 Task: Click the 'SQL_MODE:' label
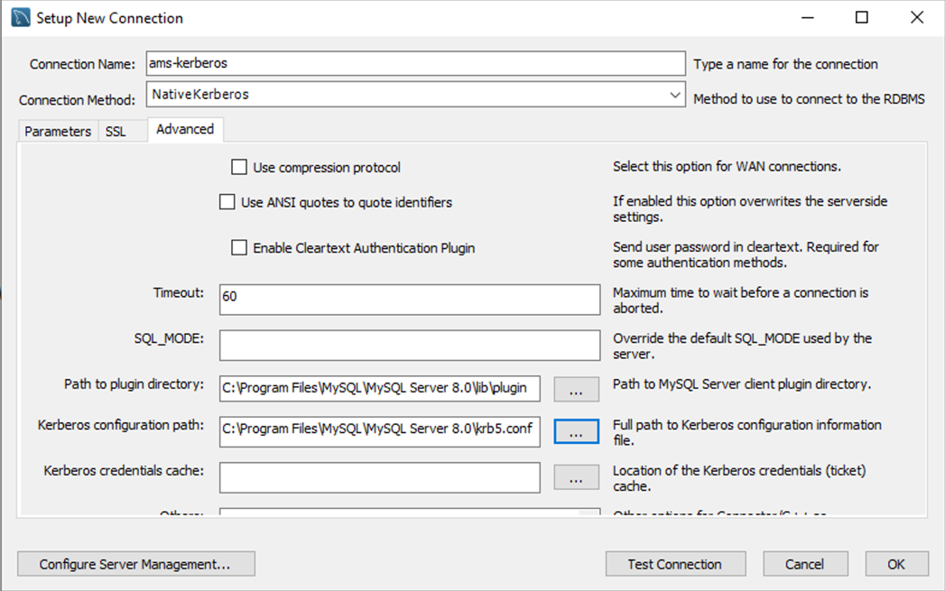(170, 338)
